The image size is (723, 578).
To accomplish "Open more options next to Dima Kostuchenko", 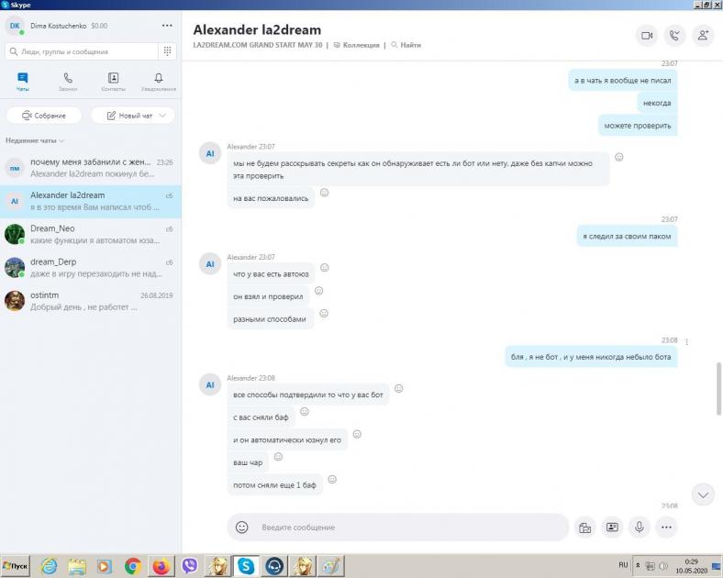I will point(166,26).
